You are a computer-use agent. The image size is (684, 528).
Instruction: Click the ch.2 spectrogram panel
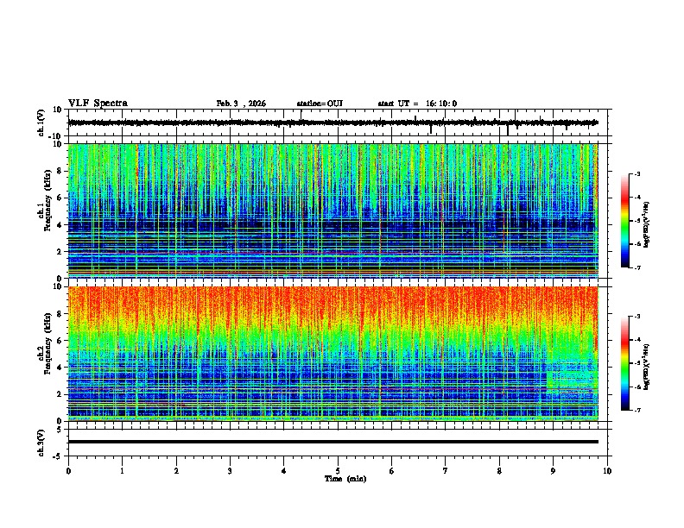[x=332, y=354]
